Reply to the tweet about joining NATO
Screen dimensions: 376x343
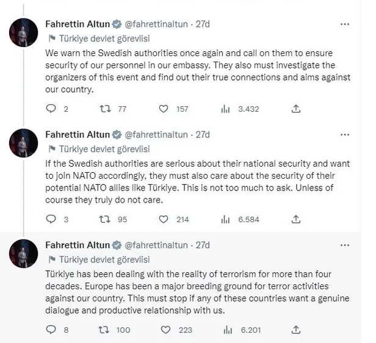pyautogui.click(x=51, y=218)
